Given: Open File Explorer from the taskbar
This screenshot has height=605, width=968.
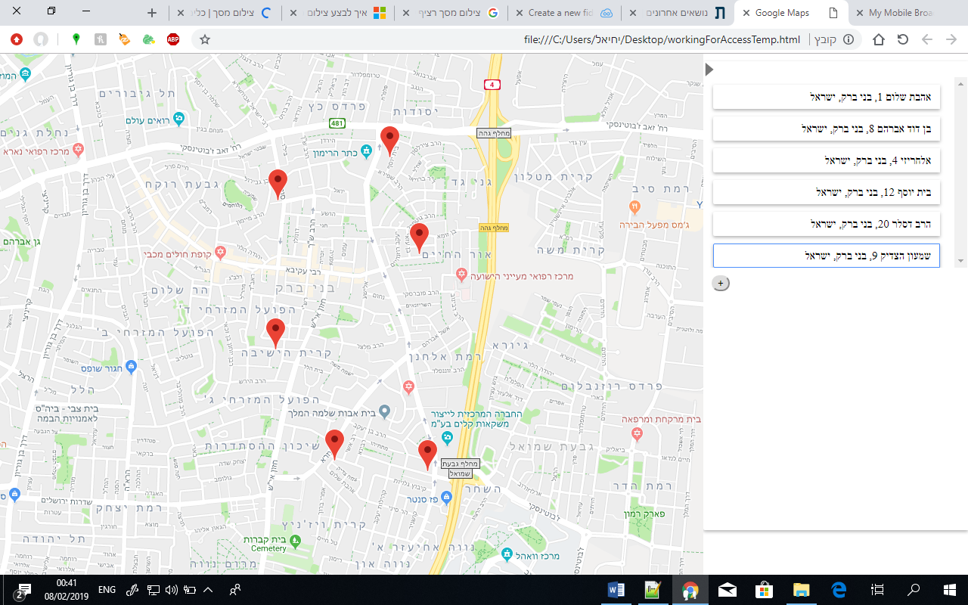Looking at the screenshot, I should click(802, 590).
